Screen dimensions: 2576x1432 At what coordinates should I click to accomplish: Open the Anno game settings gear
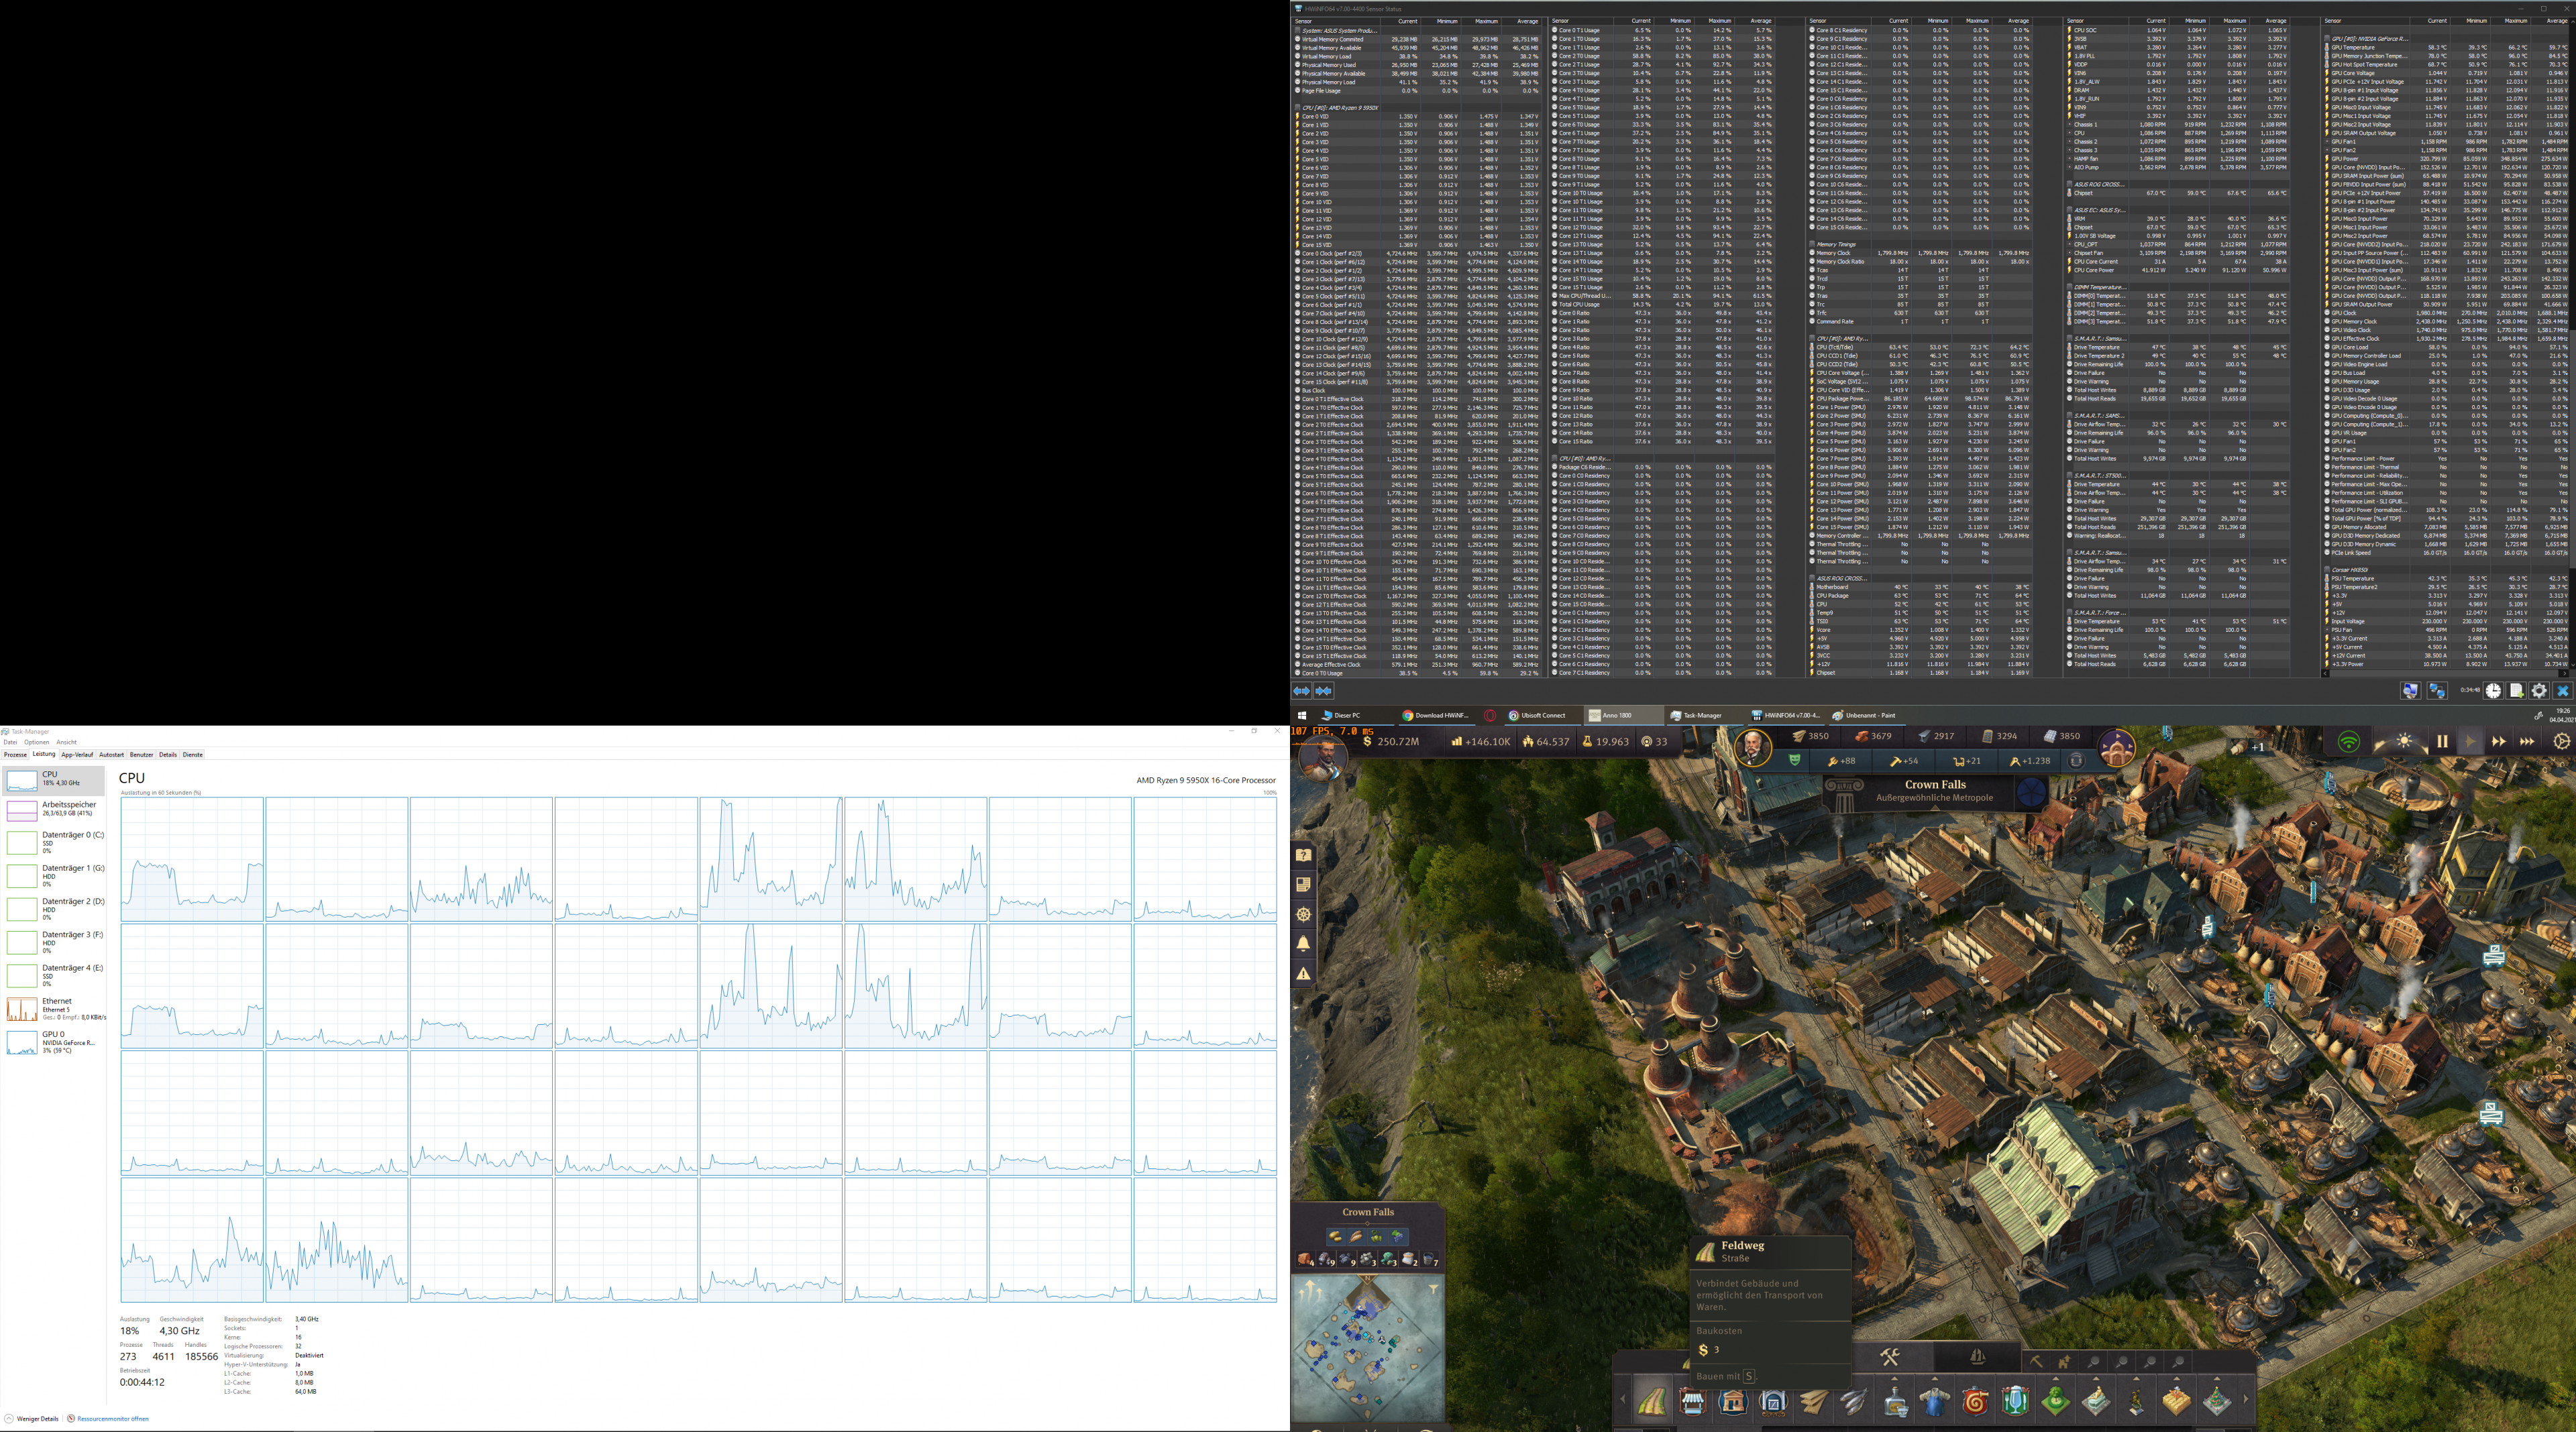point(2561,742)
